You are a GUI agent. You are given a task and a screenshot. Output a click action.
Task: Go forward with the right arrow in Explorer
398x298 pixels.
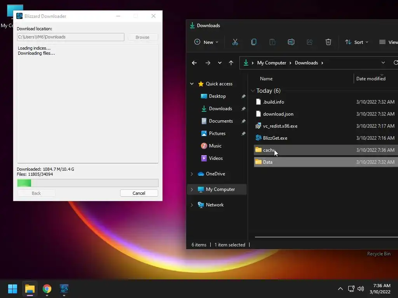pos(208,63)
